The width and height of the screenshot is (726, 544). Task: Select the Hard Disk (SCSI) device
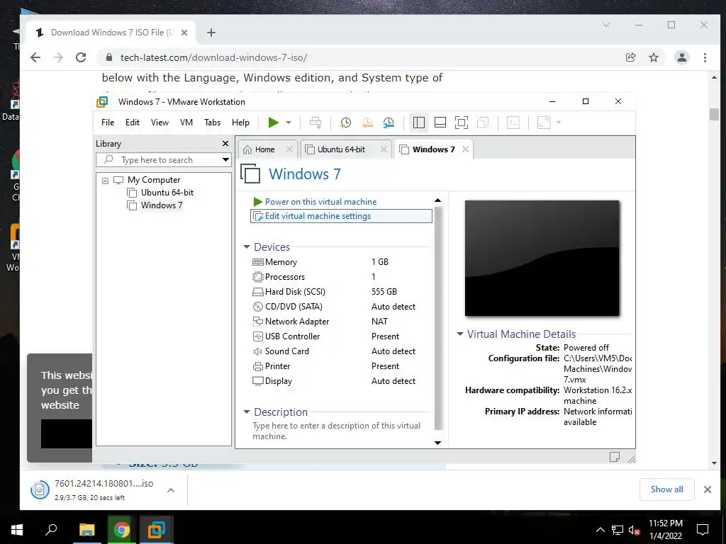(341, 291)
